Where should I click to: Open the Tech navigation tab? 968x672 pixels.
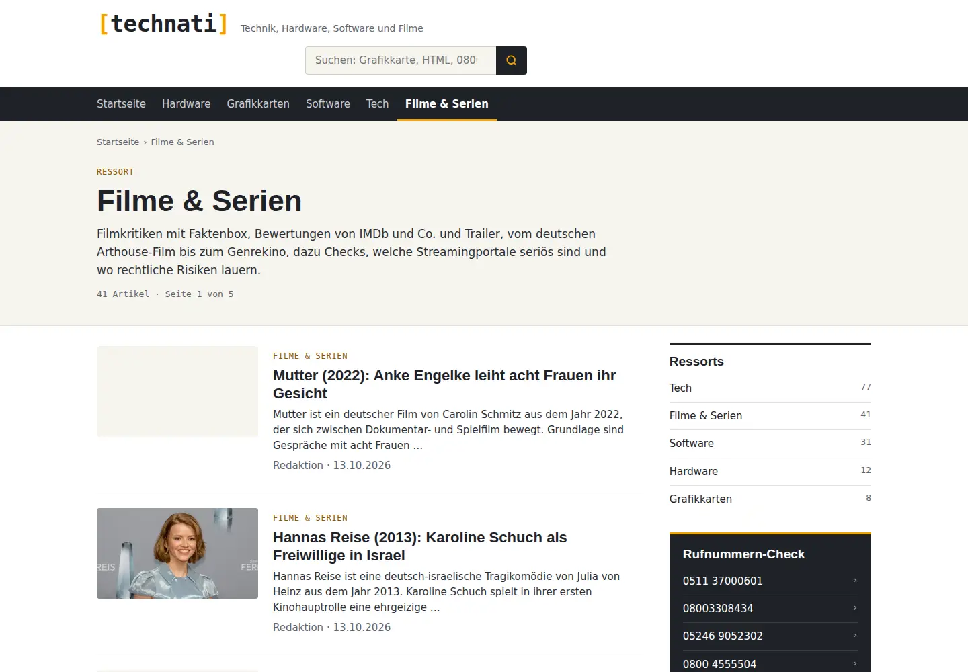pos(378,103)
